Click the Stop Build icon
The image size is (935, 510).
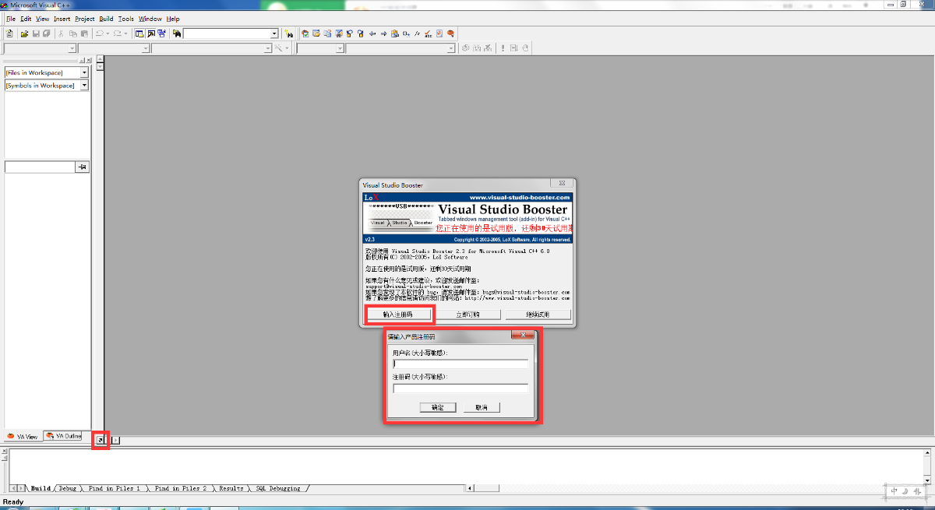[489, 48]
